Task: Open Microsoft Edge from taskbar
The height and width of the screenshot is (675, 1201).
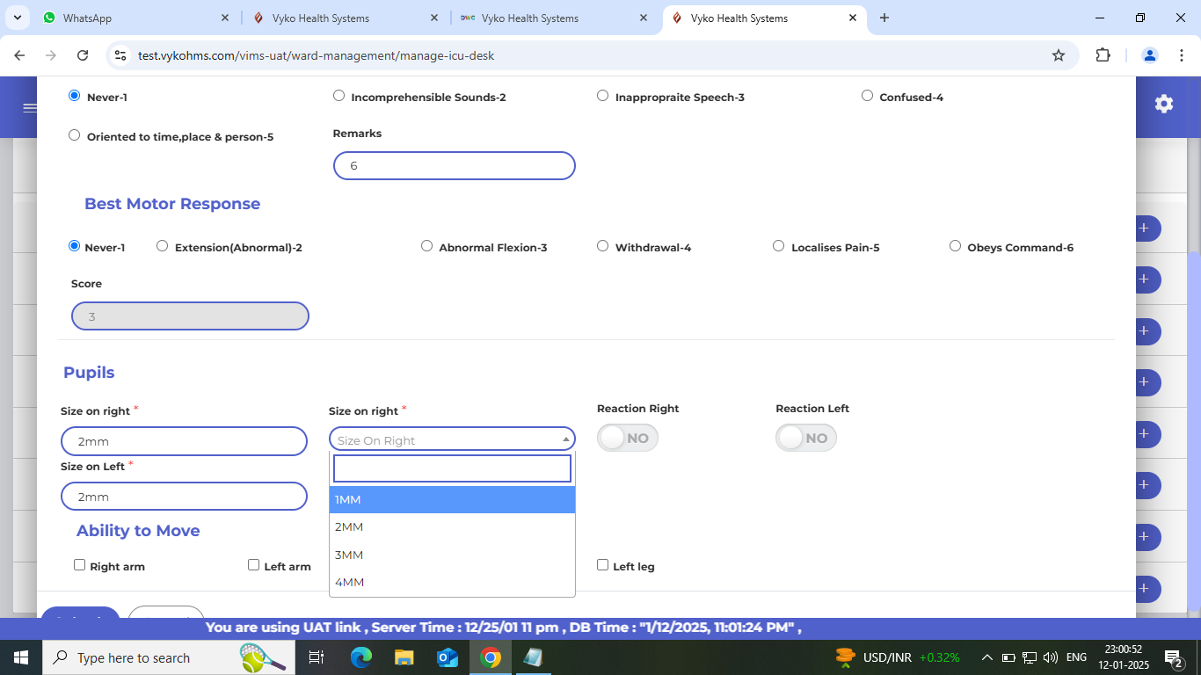Action: click(x=361, y=657)
